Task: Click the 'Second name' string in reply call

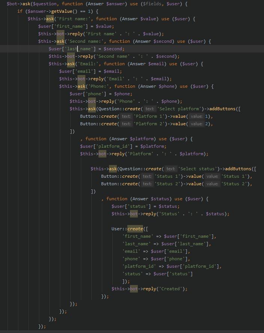Action: tap(113, 56)
